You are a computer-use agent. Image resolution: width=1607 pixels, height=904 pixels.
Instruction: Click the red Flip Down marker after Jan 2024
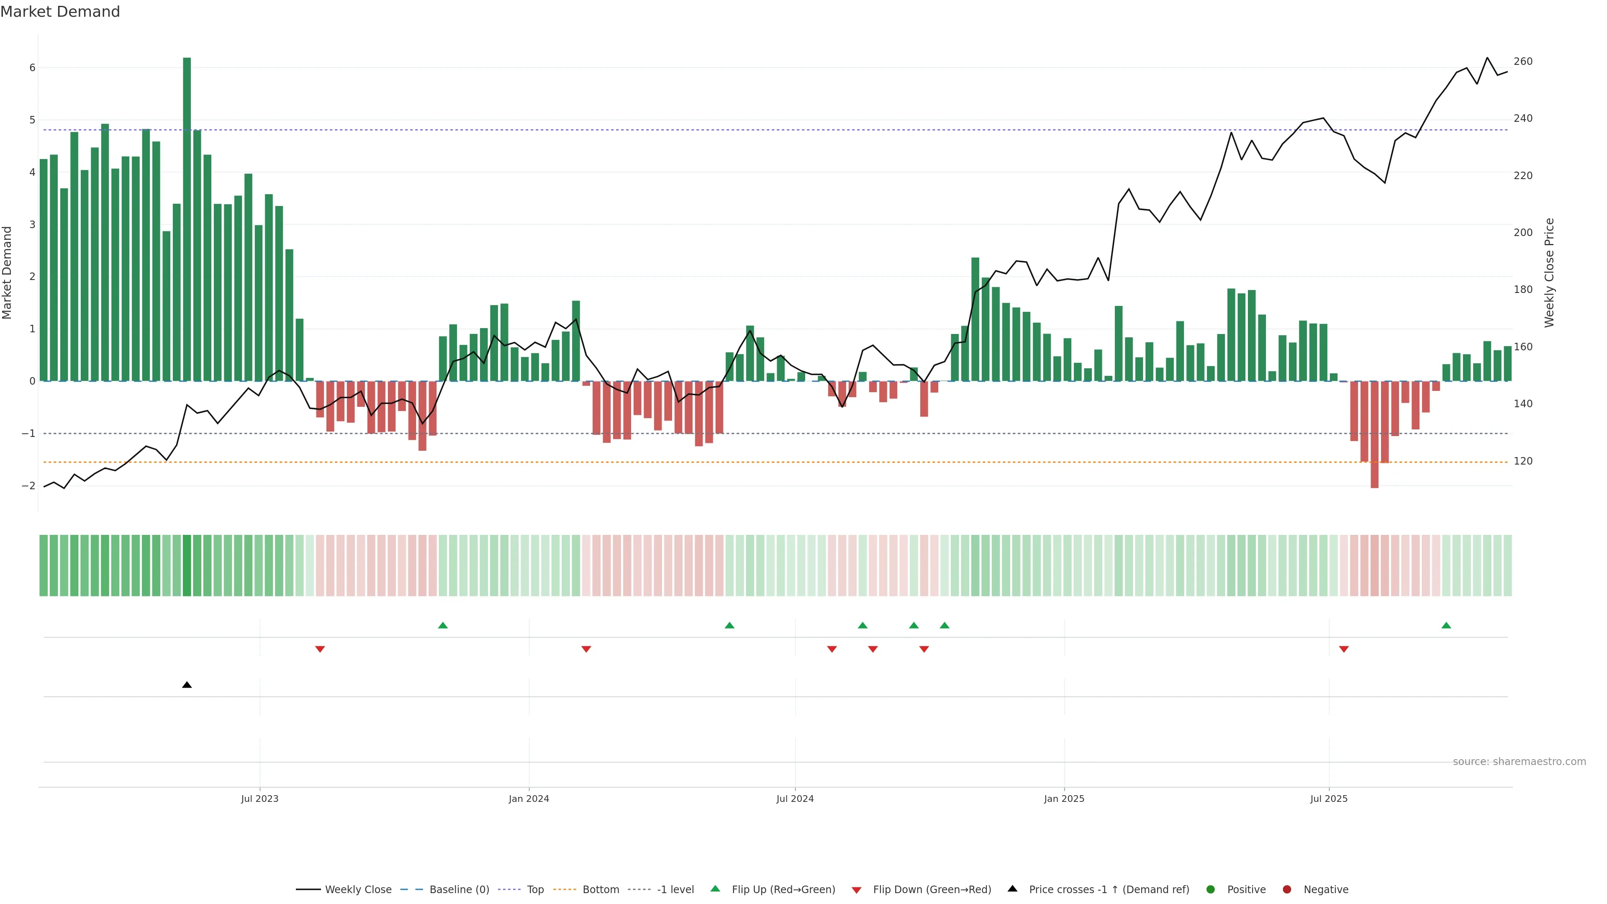[x=586, y=650]
